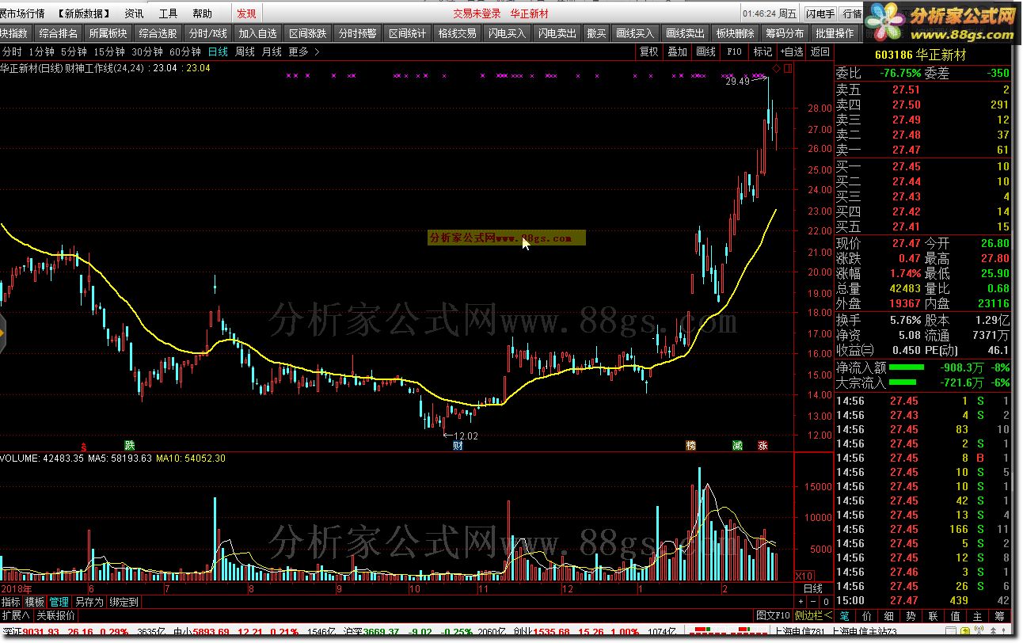Expand the 更多 periods dropdown

tap(304, 51)
